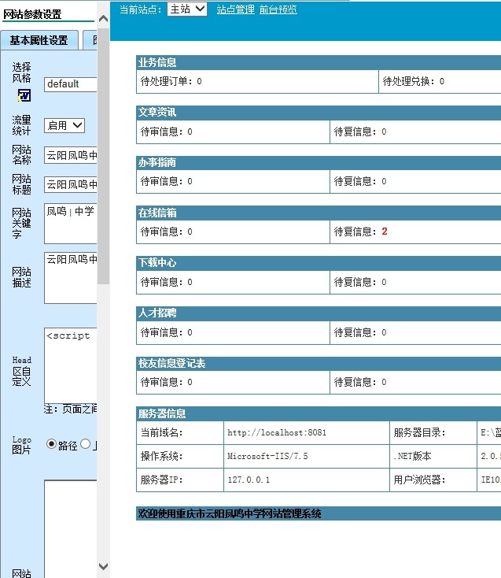The height and width of the screenshot is (578, 501).
Task: Click into the 网站关键字 textarea
Action: [x=70, y=223]
